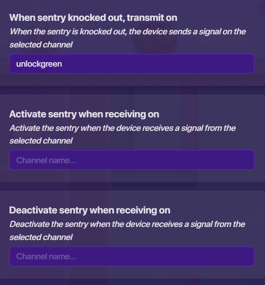Click the "When the sentry is knocked out" description line
The width and height of the screenshot is (265, 285).
coord(127,31)
